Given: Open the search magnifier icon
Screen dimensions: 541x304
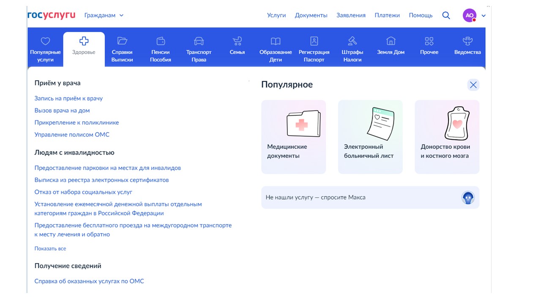Looking at the screenshot, I should (x=446, y=15).
